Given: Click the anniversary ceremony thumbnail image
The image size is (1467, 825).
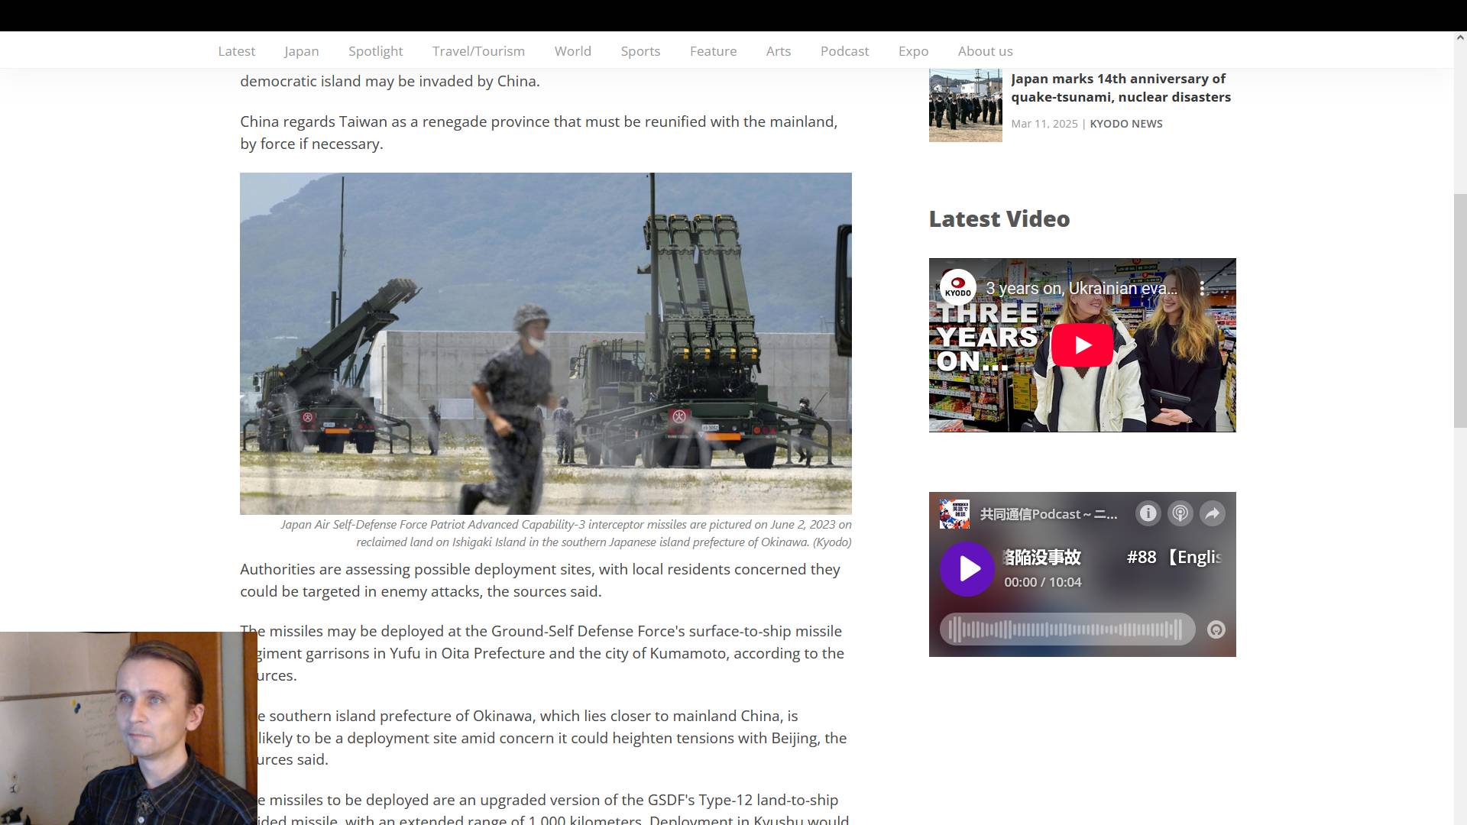Looking at the screenshot, I should point(965,105).
